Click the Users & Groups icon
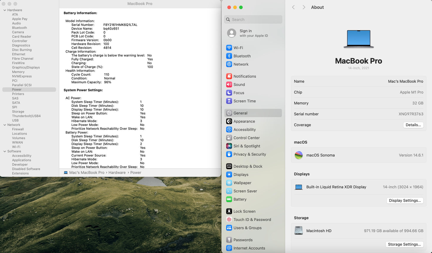This screenshot has height=253, width=432. pyautogui.click(x=229, y=228)
